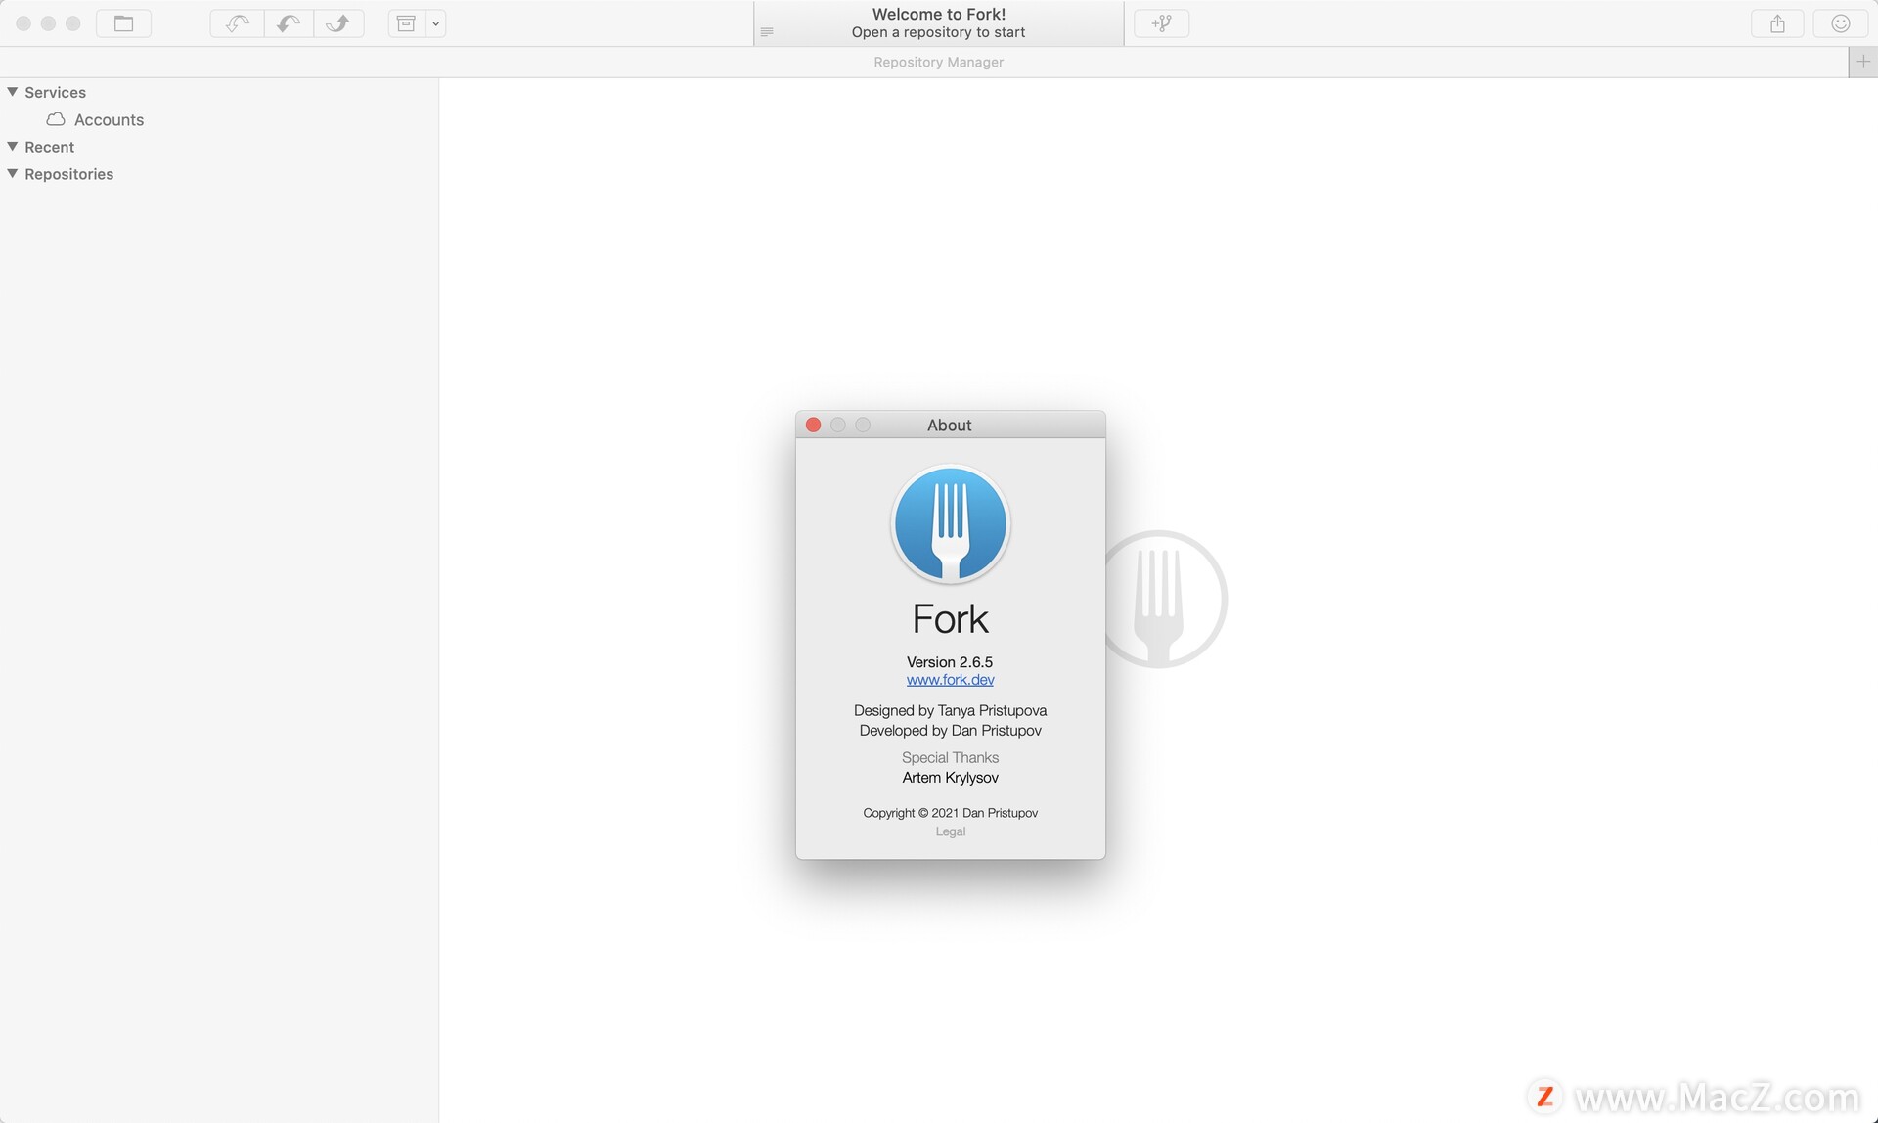The height and width of the screenshot is (1123, 1878).
Task: Collapse the Services section
Action: click(13, 92)
